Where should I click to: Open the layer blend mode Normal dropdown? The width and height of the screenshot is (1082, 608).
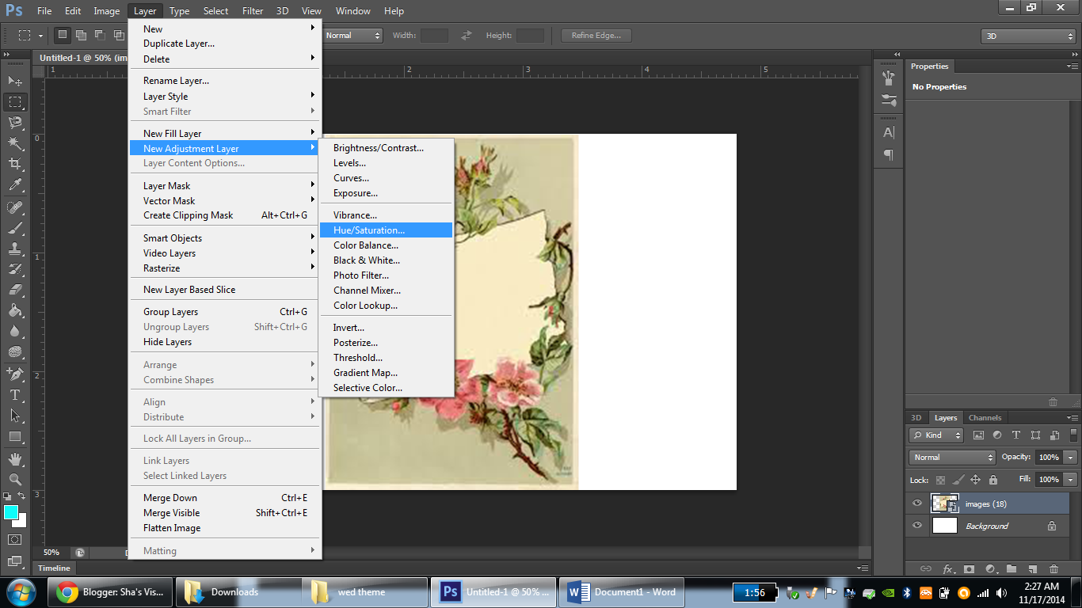952,458
